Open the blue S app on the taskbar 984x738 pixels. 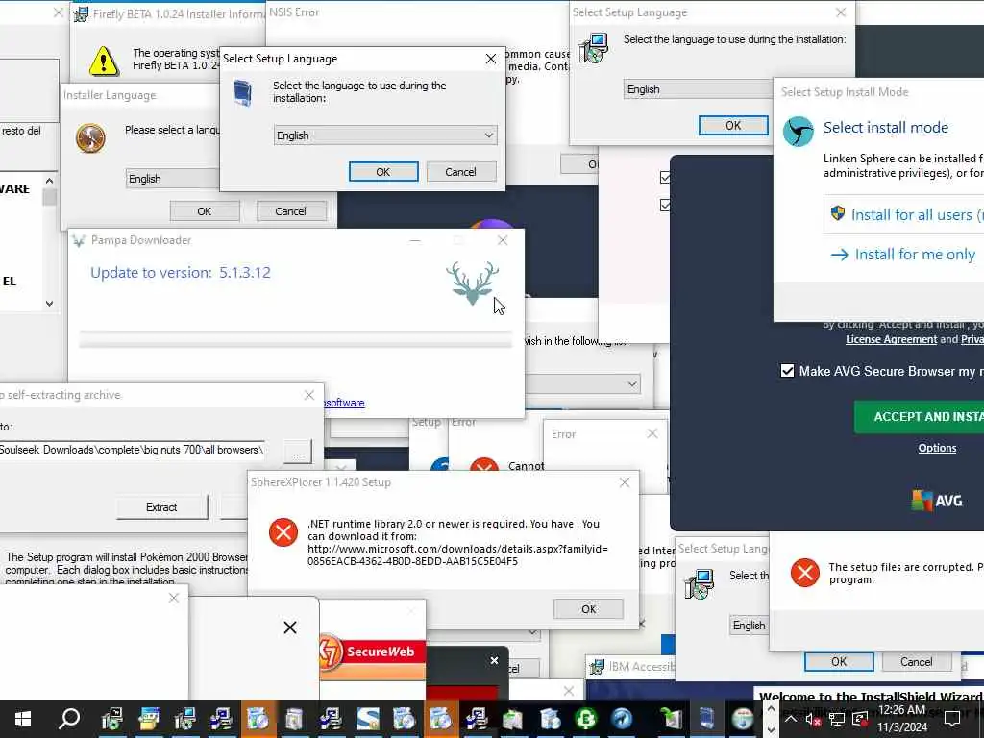(x=368, y=719)
